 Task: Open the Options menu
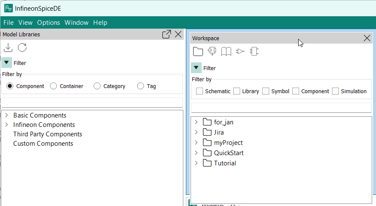coord(48,23)
